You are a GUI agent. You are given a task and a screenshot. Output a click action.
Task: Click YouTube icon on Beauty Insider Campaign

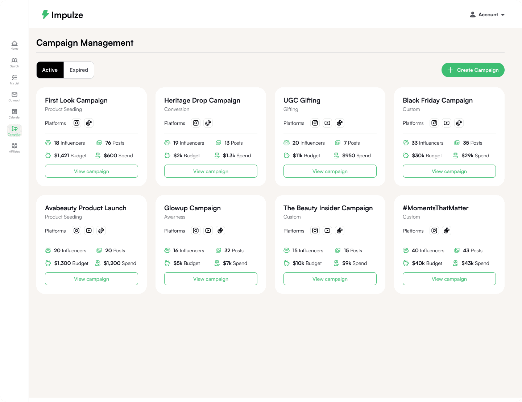pos(327,231)
